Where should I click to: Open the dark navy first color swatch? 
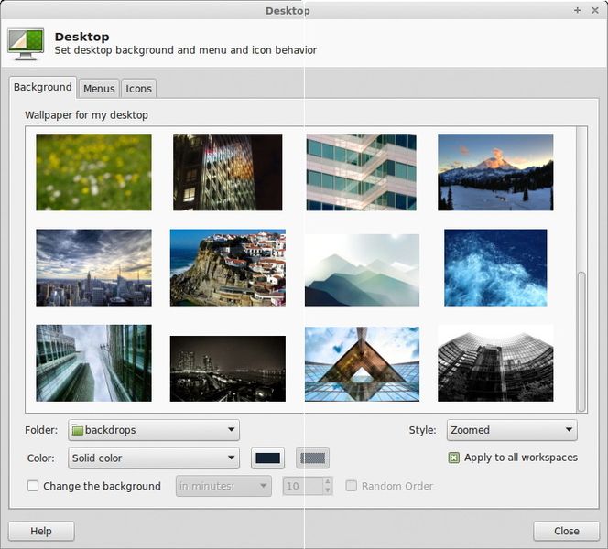coord(267,458)
